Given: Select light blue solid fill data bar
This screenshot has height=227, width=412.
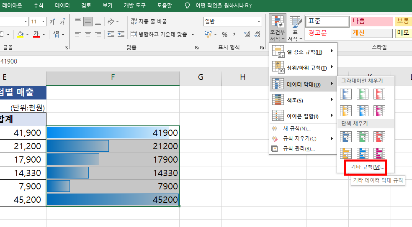Looking at the screenshot, I should [362, 153].
